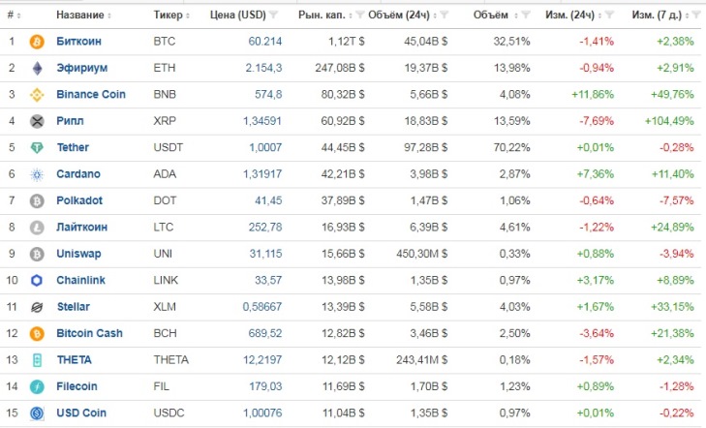Click the Bitcoin orange coin icon

(x=37, y=42)
